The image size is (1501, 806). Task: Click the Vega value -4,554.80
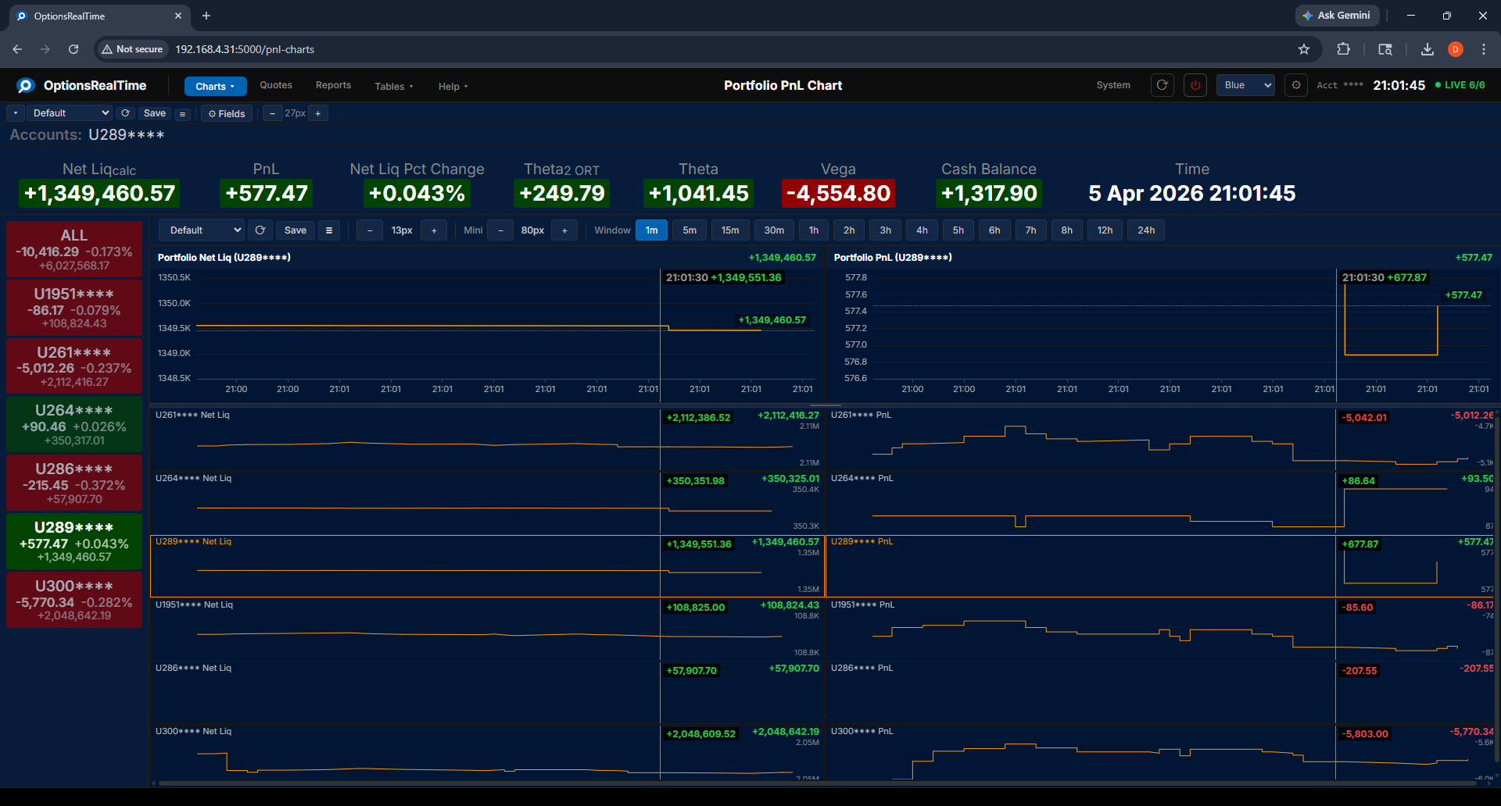pyautogui.click(x=838, y=193)
